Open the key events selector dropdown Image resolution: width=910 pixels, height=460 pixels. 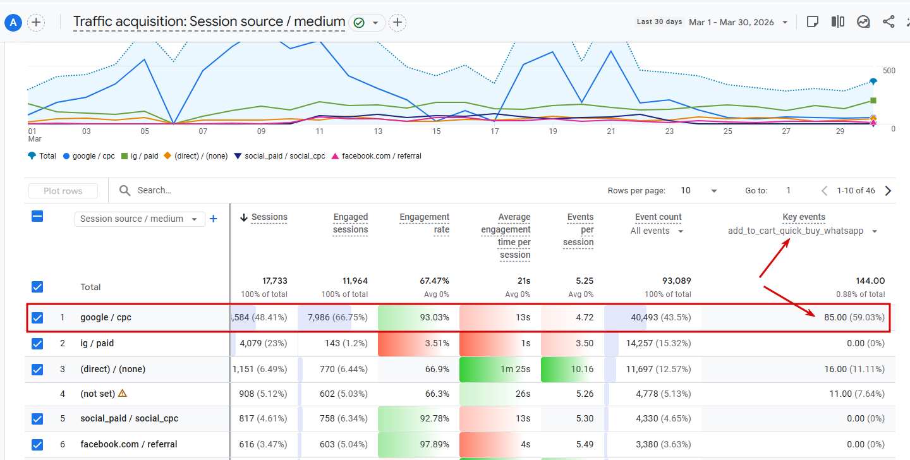(x=803, y=231)
